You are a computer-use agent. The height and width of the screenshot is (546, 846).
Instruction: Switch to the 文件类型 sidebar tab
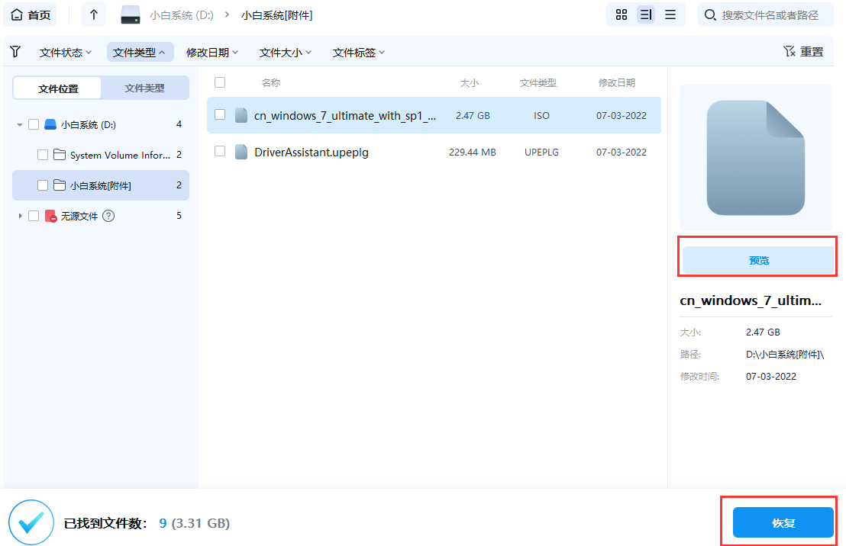(x=144, y=88)
